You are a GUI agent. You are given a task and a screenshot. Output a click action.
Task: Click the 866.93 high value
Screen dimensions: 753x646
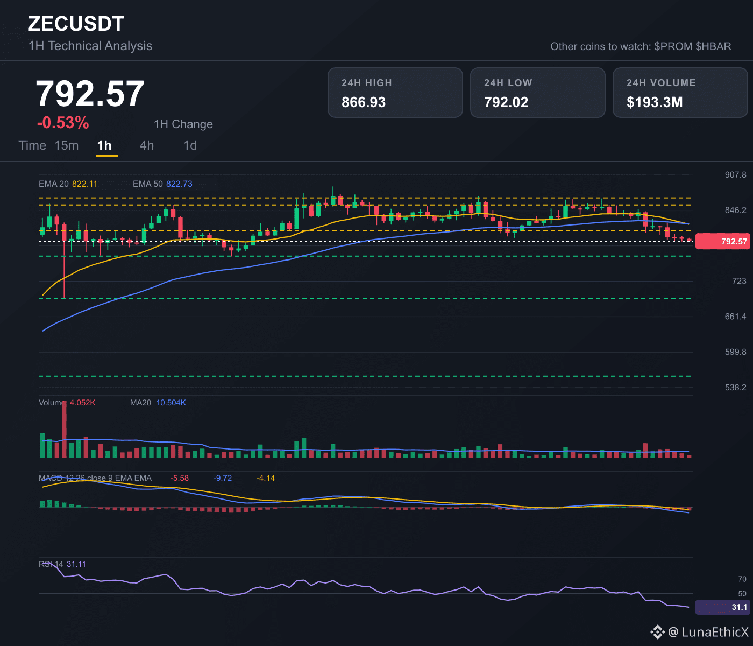click(x=364, y=102)
